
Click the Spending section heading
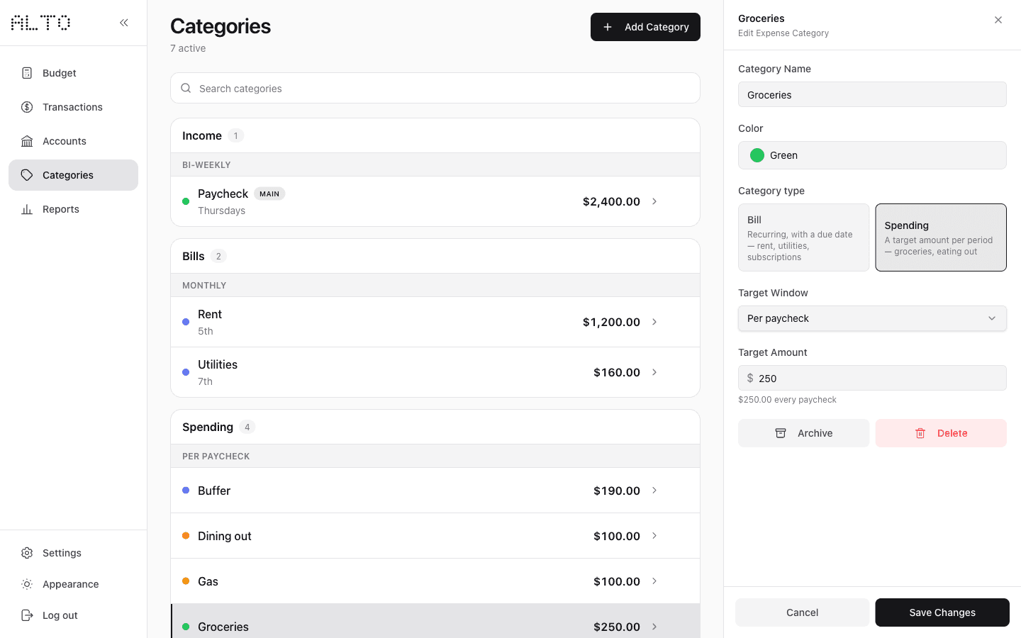(208, 427)
